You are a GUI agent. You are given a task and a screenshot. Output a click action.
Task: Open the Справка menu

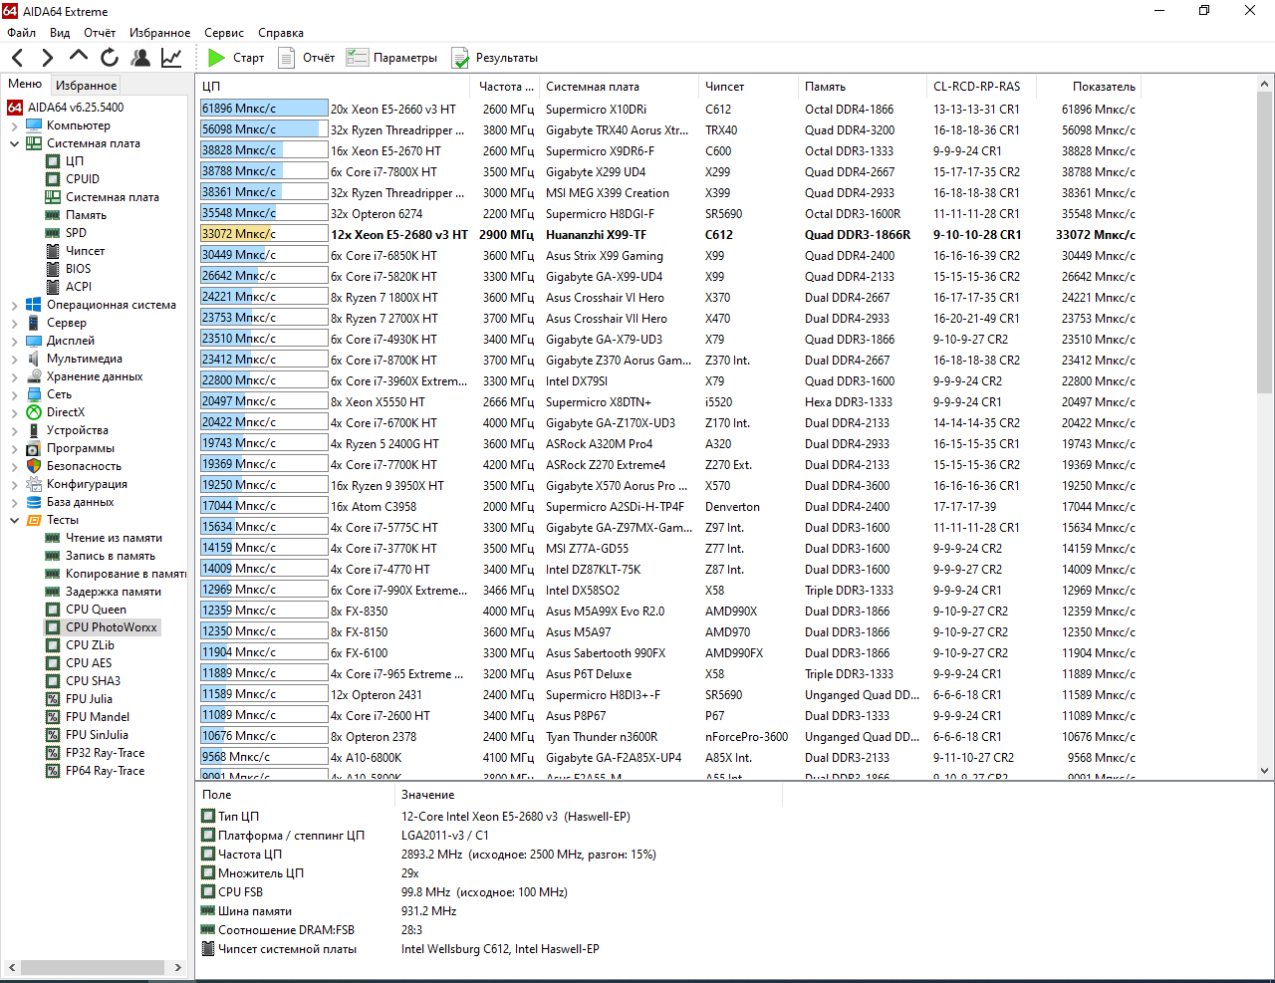click(281, 33)
